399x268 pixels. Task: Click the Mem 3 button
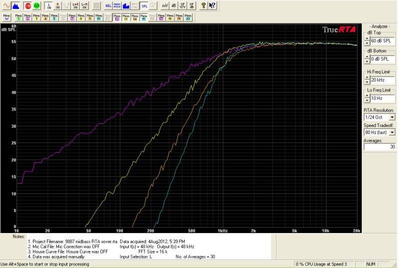pyautogui.click(x=36, y=17)
